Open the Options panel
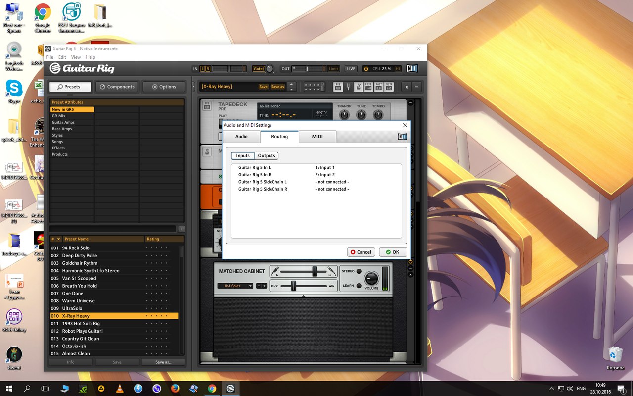The image size is (633, 396). point(164,87)
